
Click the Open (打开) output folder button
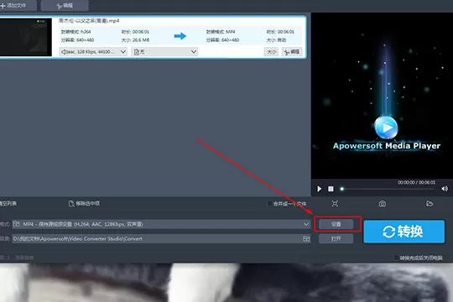[x=336, y=239]
